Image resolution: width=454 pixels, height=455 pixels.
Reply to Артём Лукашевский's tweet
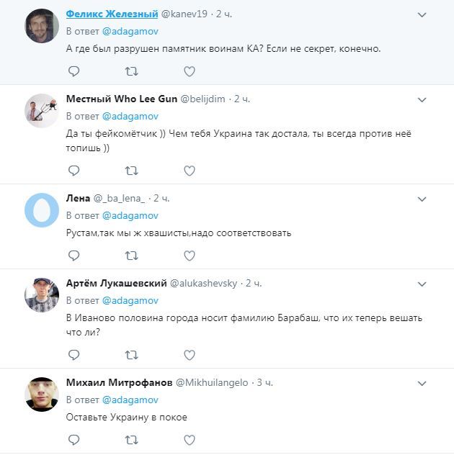click(x=74, y=355)
